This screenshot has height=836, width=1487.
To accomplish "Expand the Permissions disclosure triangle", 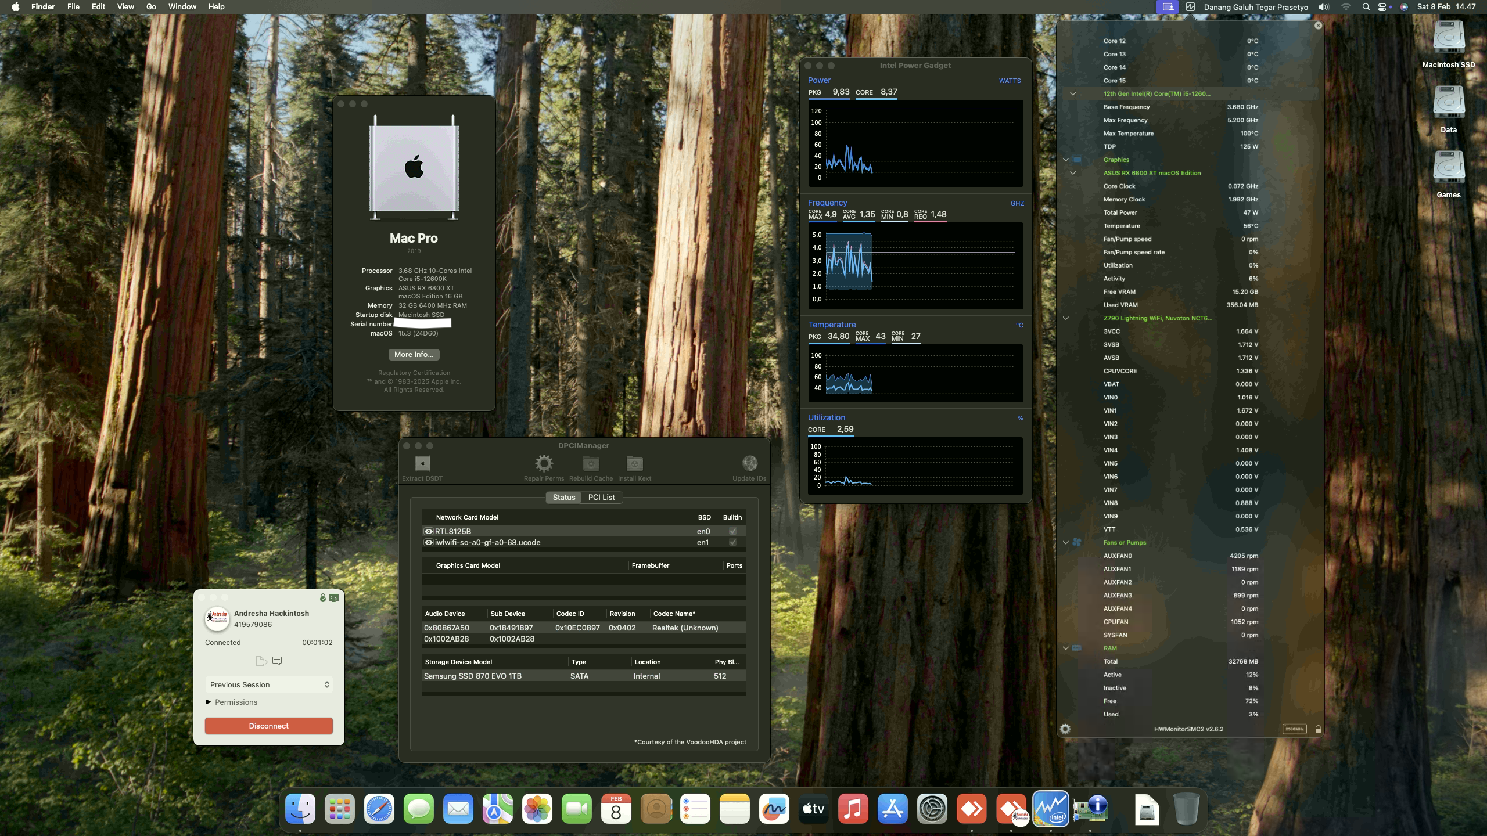I will (209, 702).
